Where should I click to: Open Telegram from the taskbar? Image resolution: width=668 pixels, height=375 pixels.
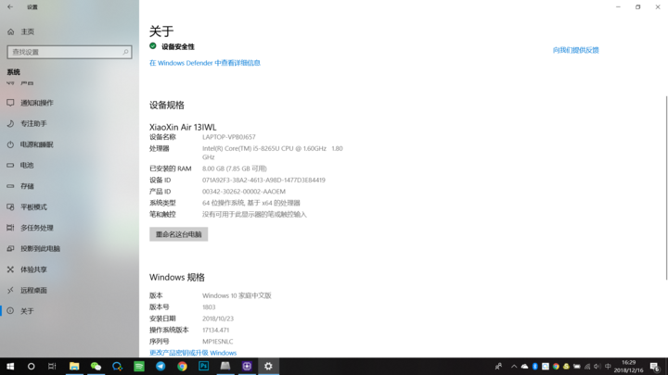tap(161, 367)
